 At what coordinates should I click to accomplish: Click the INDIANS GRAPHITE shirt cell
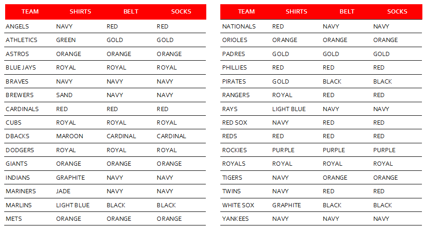coord(71,178)
